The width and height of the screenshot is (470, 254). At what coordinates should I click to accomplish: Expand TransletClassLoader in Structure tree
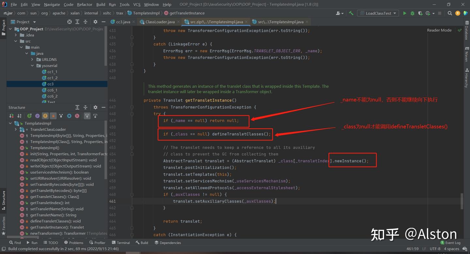point(16,129)
